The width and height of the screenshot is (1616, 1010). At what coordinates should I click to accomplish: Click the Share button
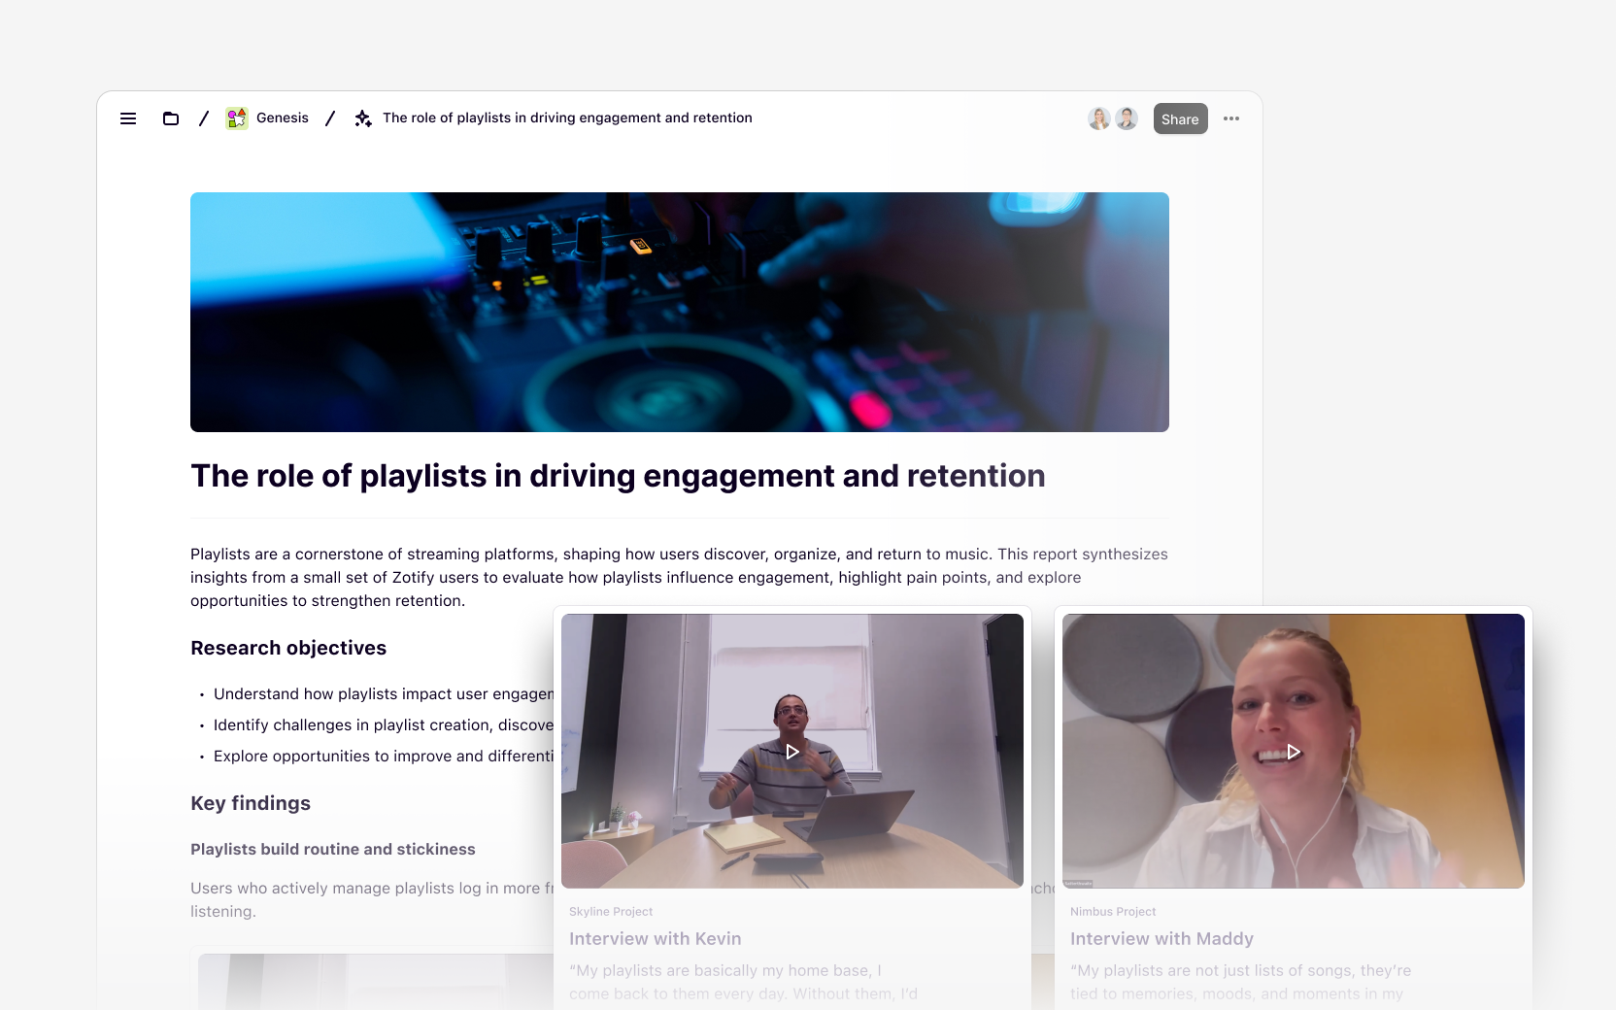click(x=1180, y=118)
